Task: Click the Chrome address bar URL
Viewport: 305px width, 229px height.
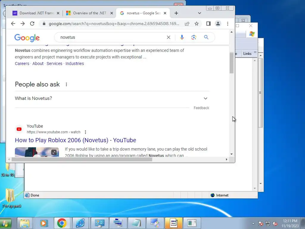Action: pyautogui.click(x=114, y=24)
